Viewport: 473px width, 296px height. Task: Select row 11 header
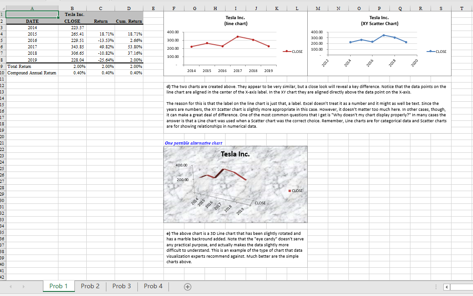3,79
